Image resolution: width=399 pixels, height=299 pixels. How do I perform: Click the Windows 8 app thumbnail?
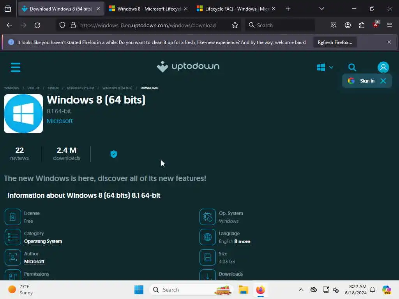(x=23, y=114)
